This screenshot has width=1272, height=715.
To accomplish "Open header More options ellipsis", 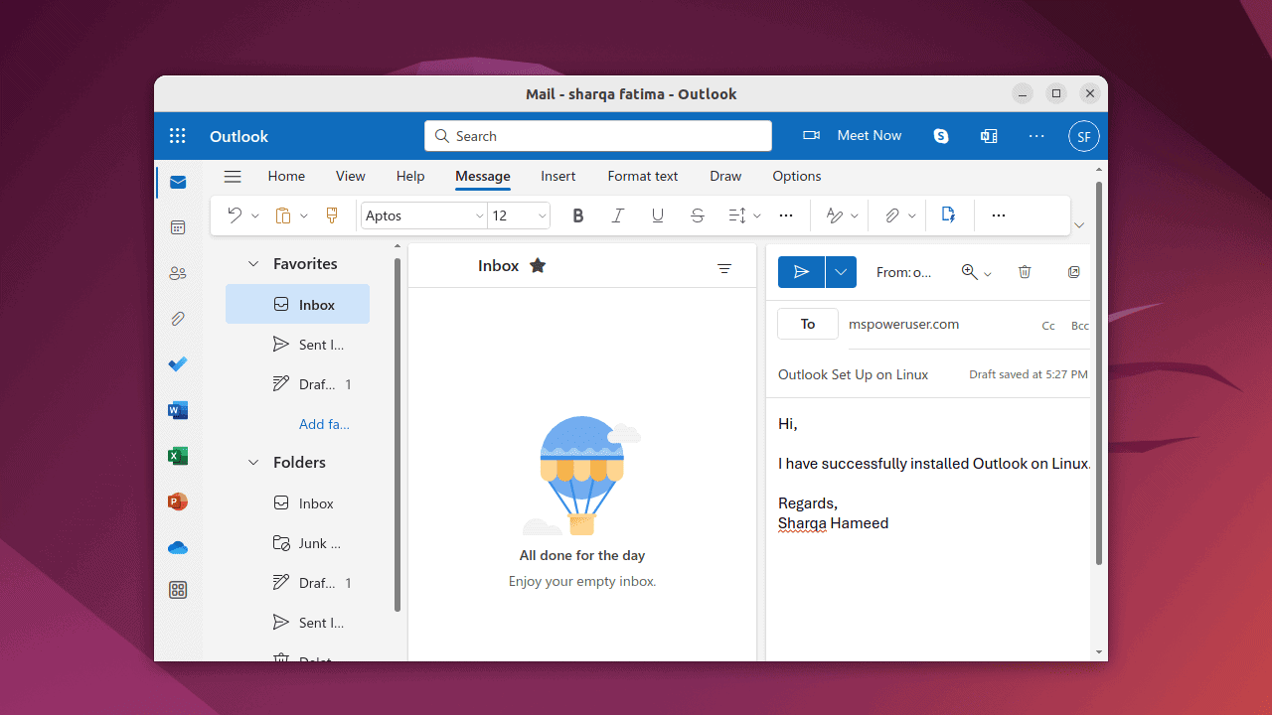I will pyautogui.click(x=1036, y=136).
